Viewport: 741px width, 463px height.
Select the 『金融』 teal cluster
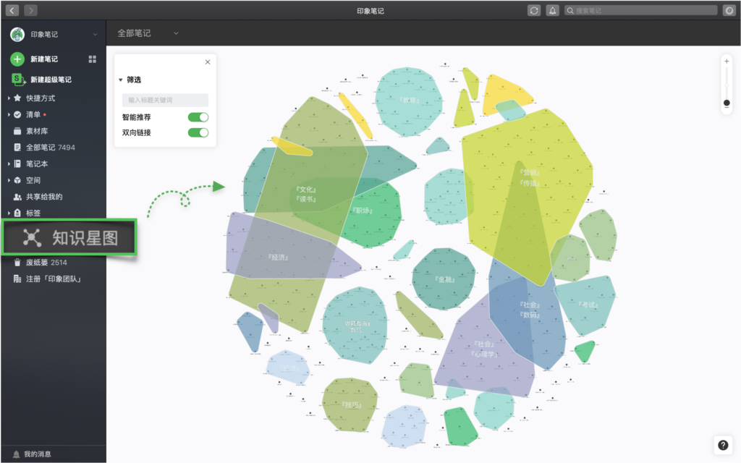click(444, 279)
